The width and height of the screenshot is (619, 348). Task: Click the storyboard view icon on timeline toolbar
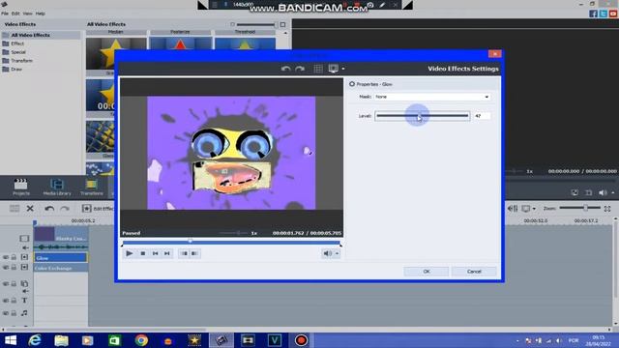pos(15,209)
